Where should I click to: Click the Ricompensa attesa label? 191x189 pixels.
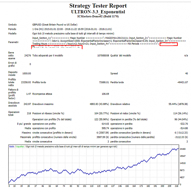click(x=42, y=94)
